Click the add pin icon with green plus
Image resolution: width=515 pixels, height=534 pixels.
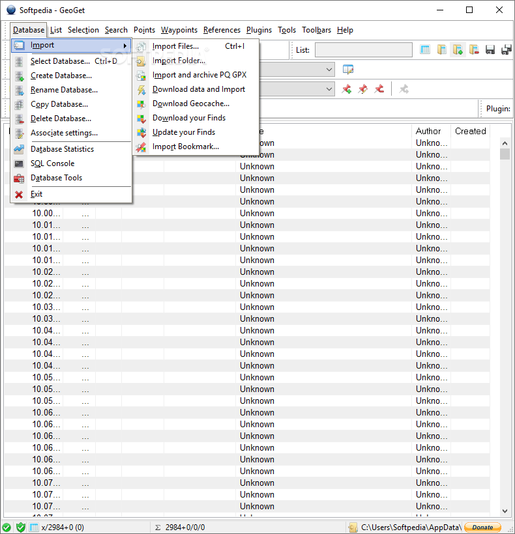(x=347, y=89)
